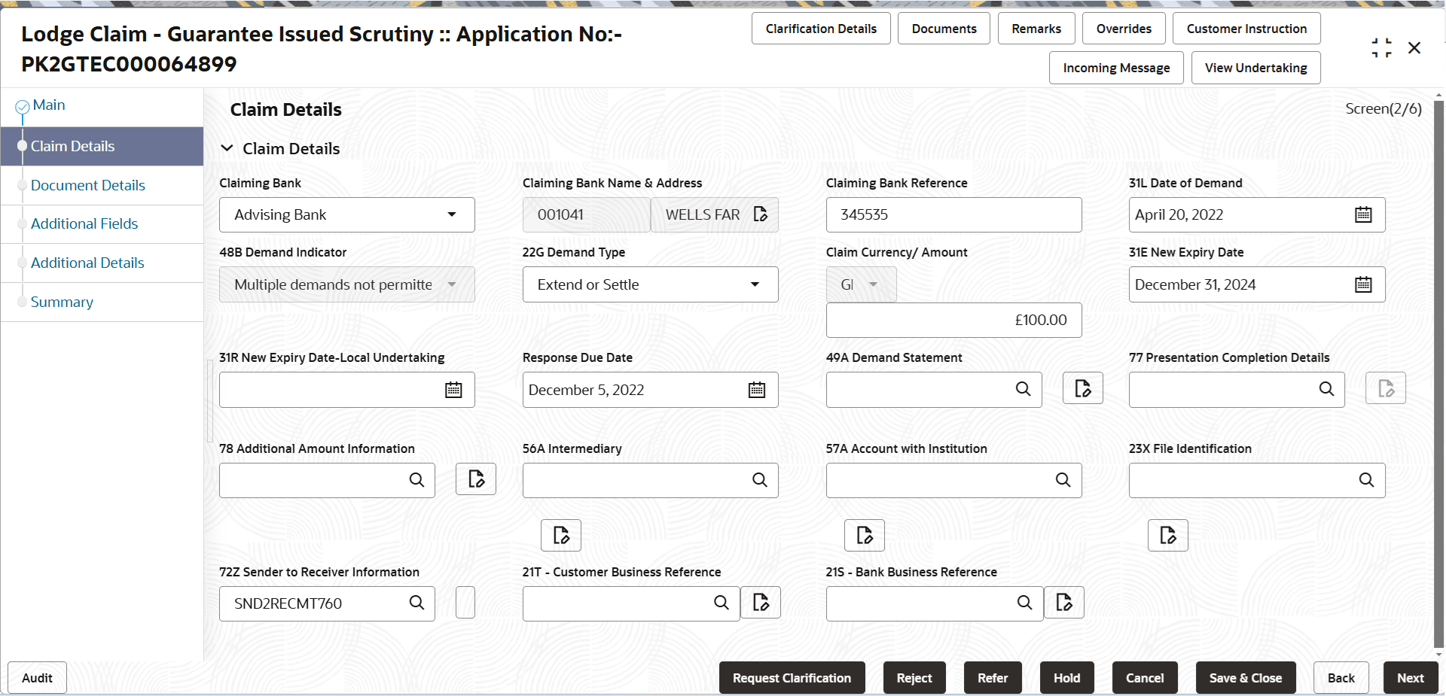Image resolution: width=1446 pixels, height=696 pixels.
Task: Expand the Claiming Bank dropdown
Action: click(x=452, y=214)
